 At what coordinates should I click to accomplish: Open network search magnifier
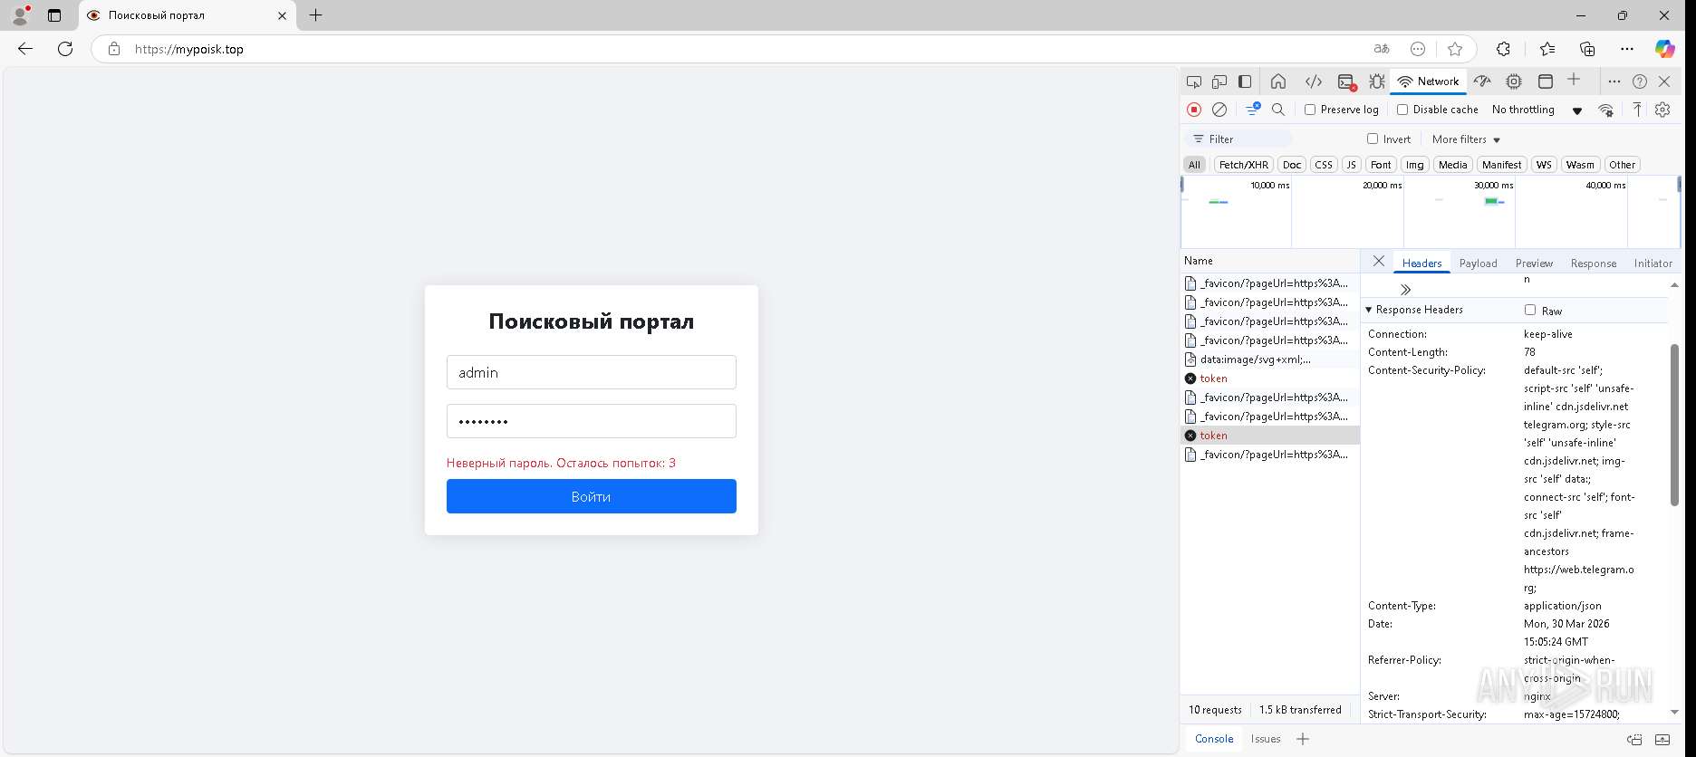1278,110
